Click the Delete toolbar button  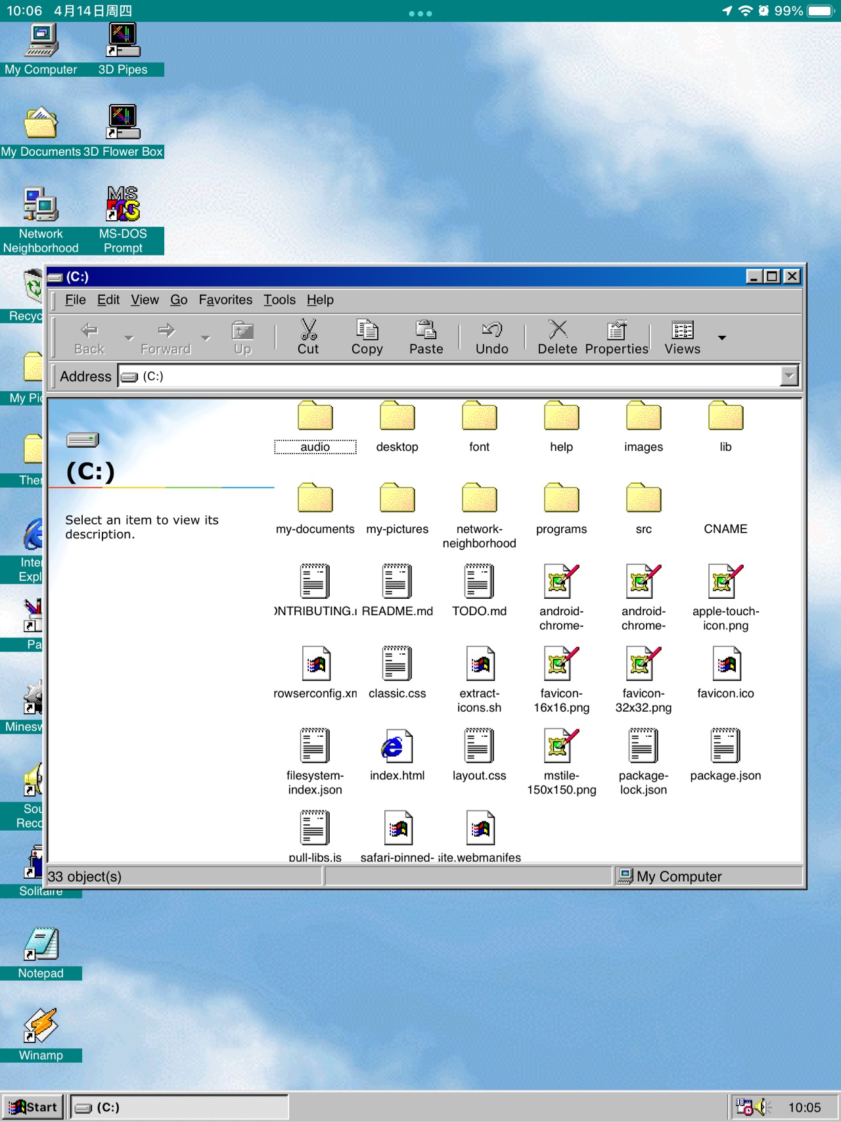point(557,337)
